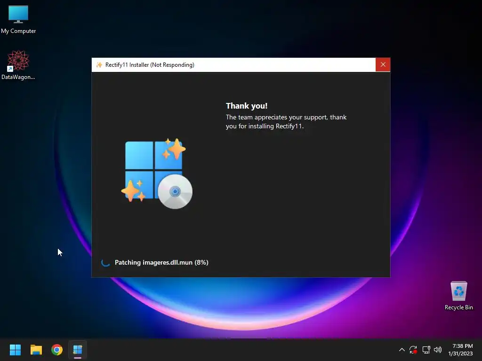Select the DataWagon desktop shortcut
The height and width of the screenshot is (361, 482).
[18, 65]
